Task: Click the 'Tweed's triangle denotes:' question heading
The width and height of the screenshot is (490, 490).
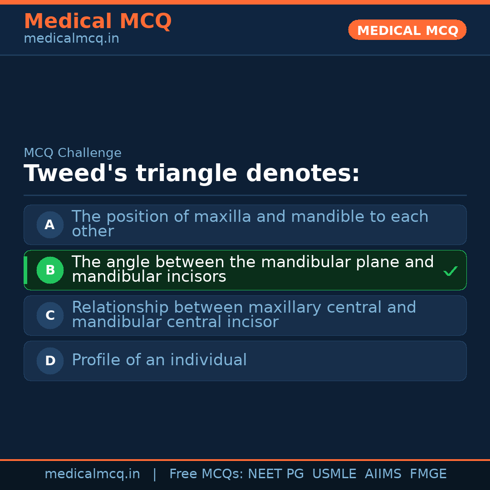Action: [191, 173]
